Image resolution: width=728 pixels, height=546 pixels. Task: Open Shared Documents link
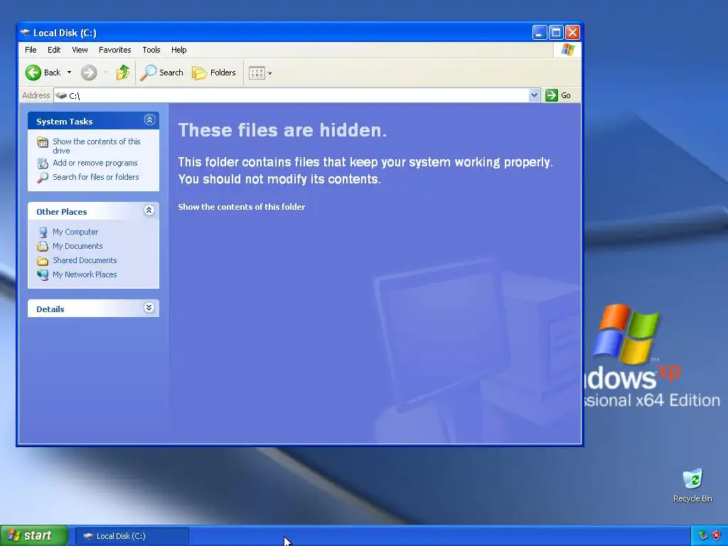point(85,260)
